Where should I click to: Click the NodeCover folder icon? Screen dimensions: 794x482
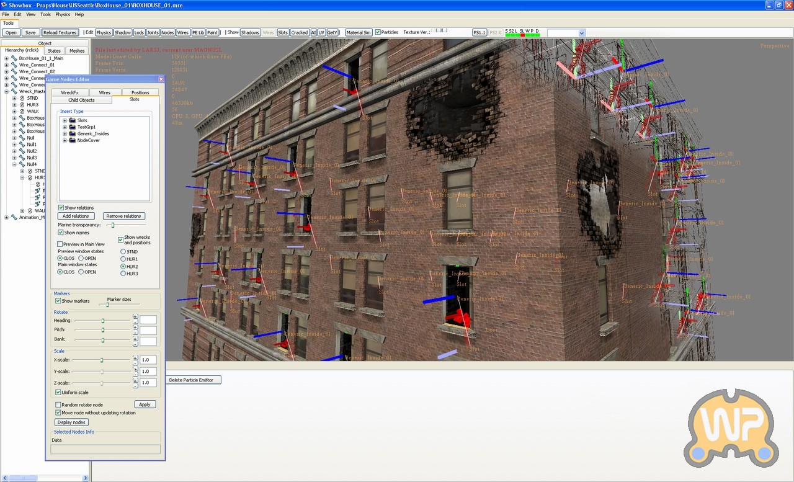(x=73, y=140)
